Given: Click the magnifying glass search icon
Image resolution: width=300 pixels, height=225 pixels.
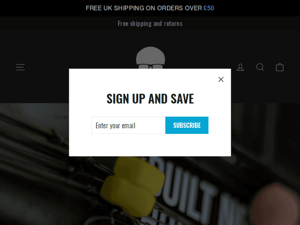Looking at the screenshot, I should pyautogui.click(x=260, y=67).
